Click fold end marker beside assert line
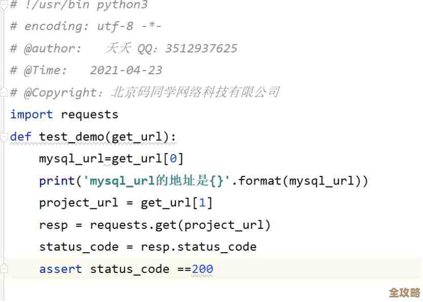Viewport: 423px width, 302px height. pyautogui.click(x=4, y=268)
